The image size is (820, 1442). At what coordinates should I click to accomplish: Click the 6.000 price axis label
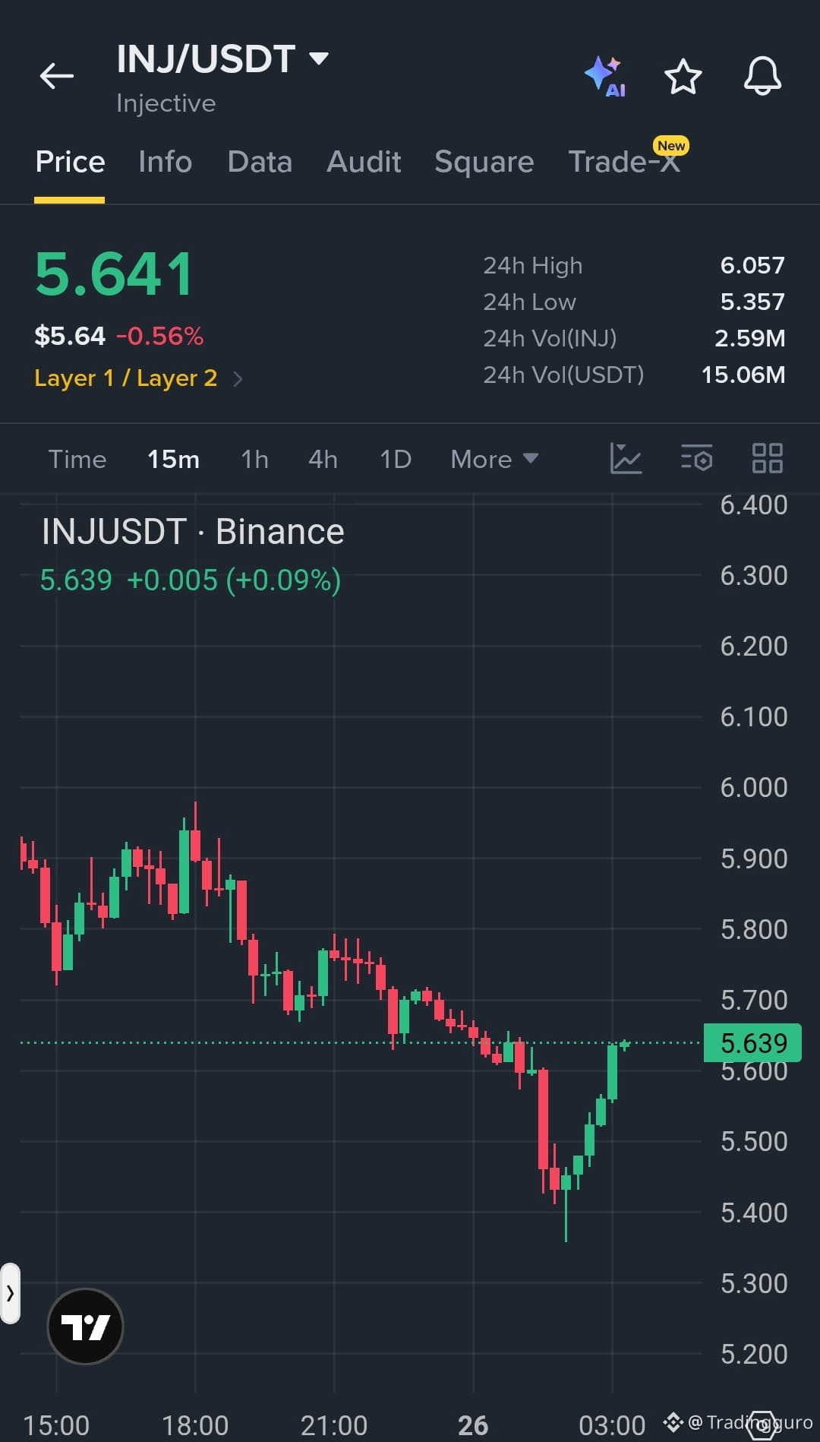click(753, 787)
